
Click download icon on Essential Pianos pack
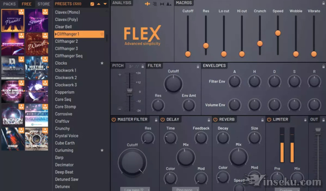click(x=21, y=12)
